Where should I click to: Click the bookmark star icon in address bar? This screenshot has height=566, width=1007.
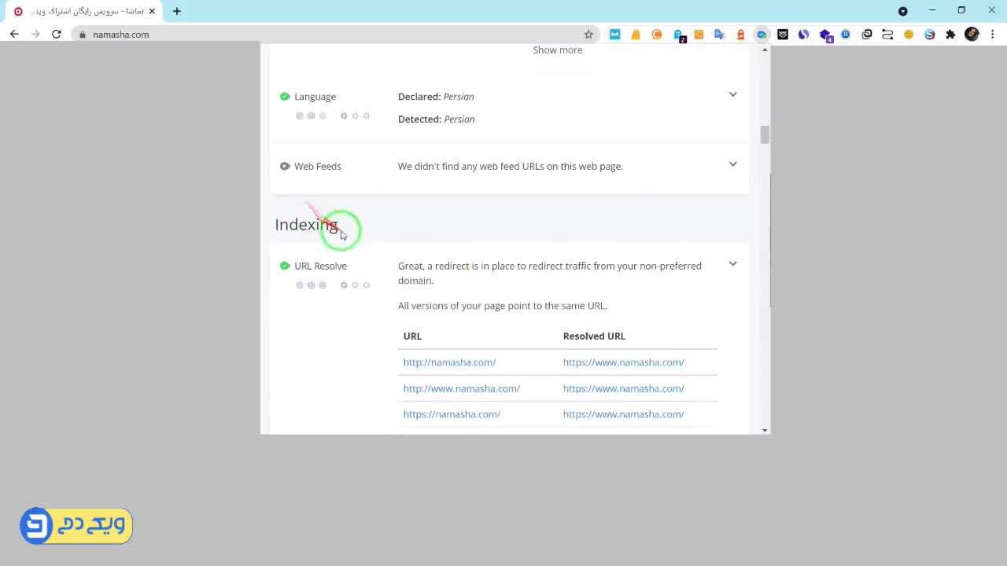point(588,35)
